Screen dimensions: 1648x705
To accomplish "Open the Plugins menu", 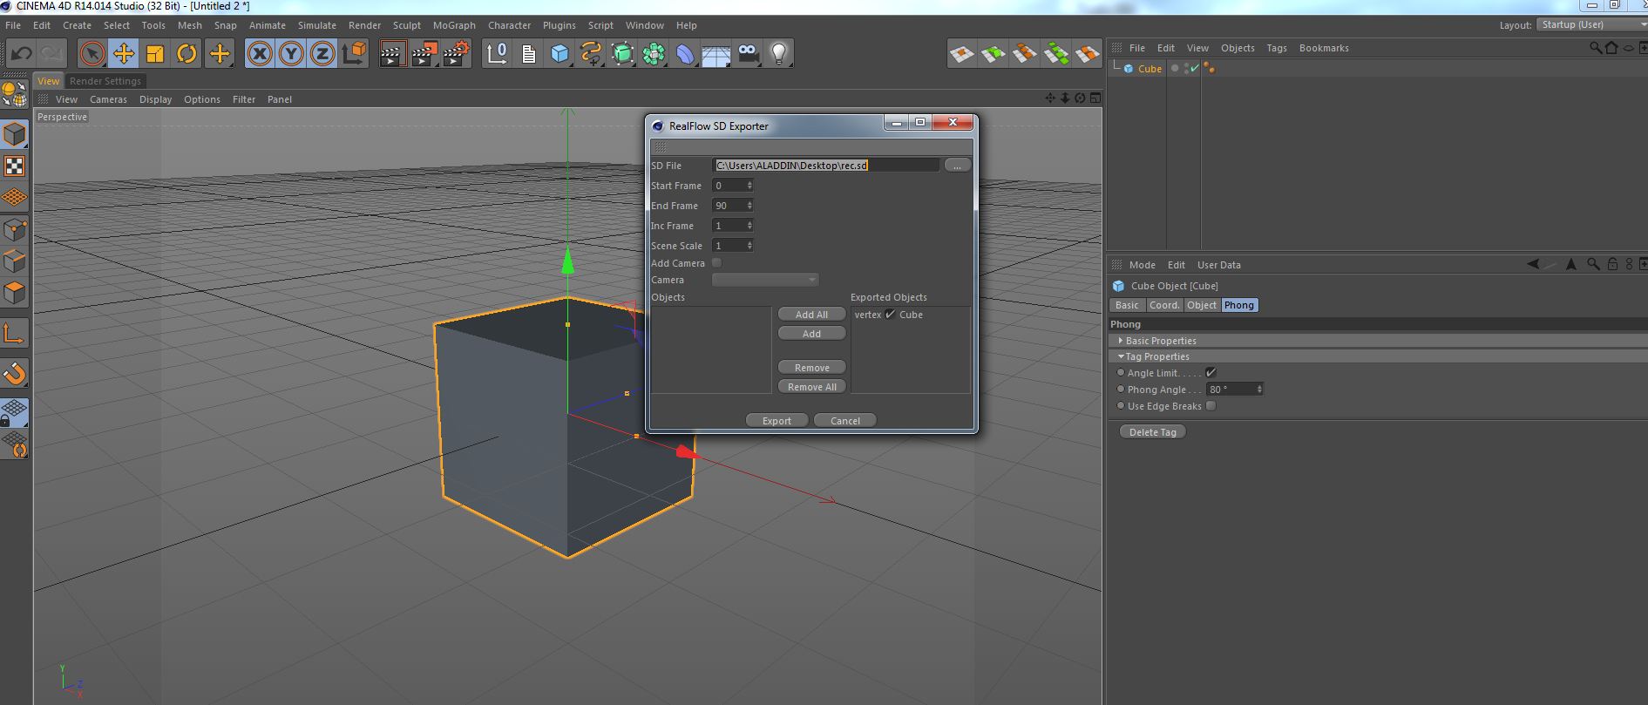I will [x=559, y=25].
